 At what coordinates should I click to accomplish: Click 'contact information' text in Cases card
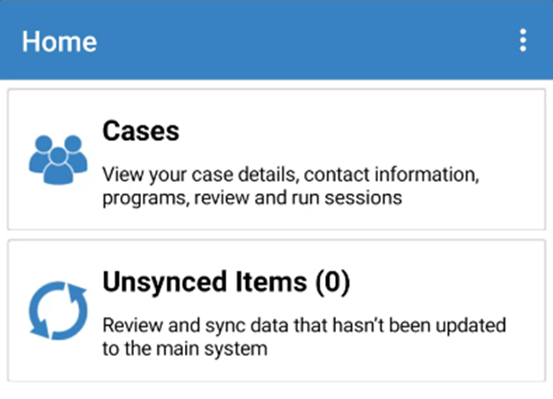pyautogui.click(x=391, y=174)
